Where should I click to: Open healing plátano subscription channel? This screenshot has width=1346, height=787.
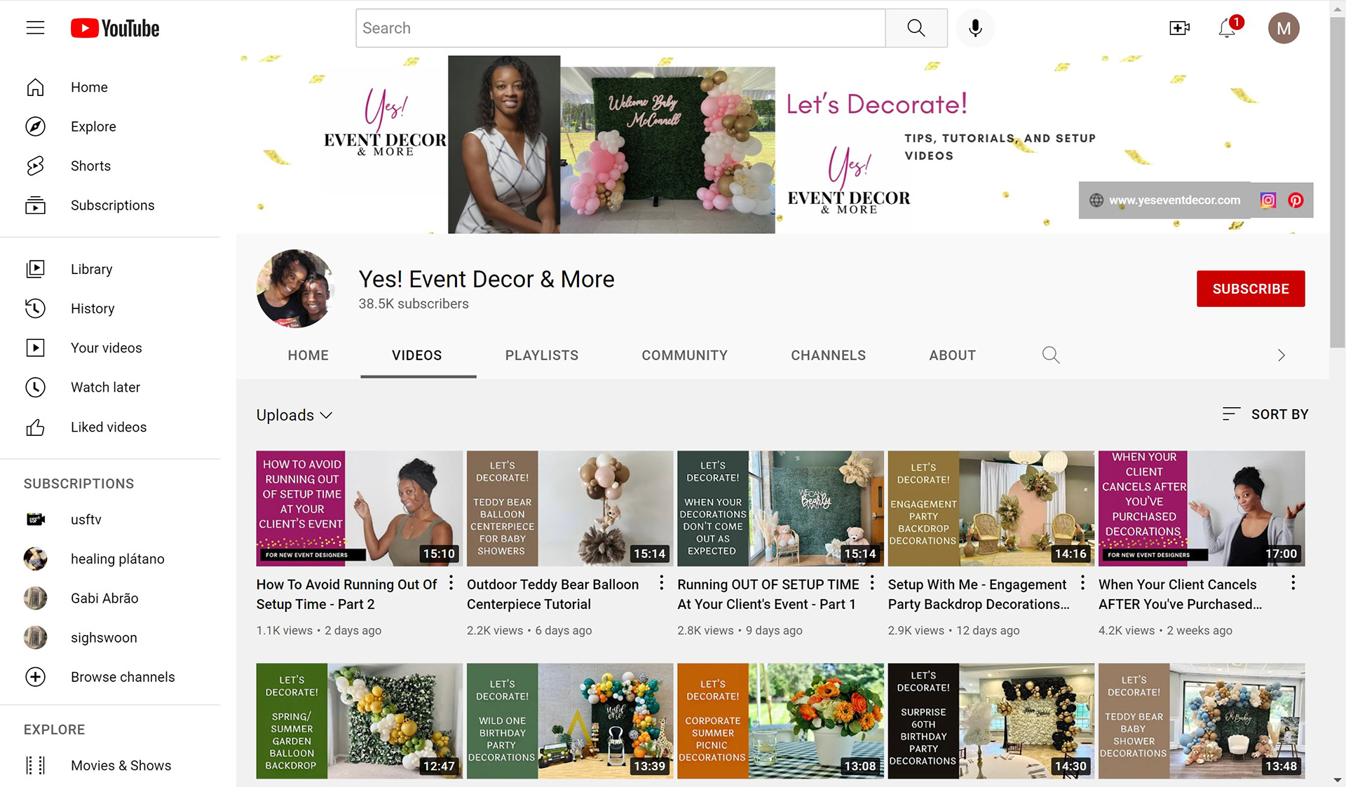(x=110, y=559)
